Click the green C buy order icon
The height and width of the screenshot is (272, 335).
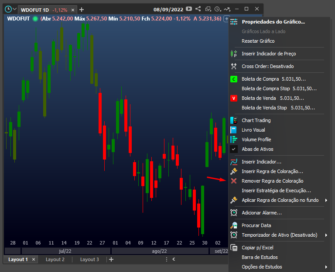(x=234, y=79)
